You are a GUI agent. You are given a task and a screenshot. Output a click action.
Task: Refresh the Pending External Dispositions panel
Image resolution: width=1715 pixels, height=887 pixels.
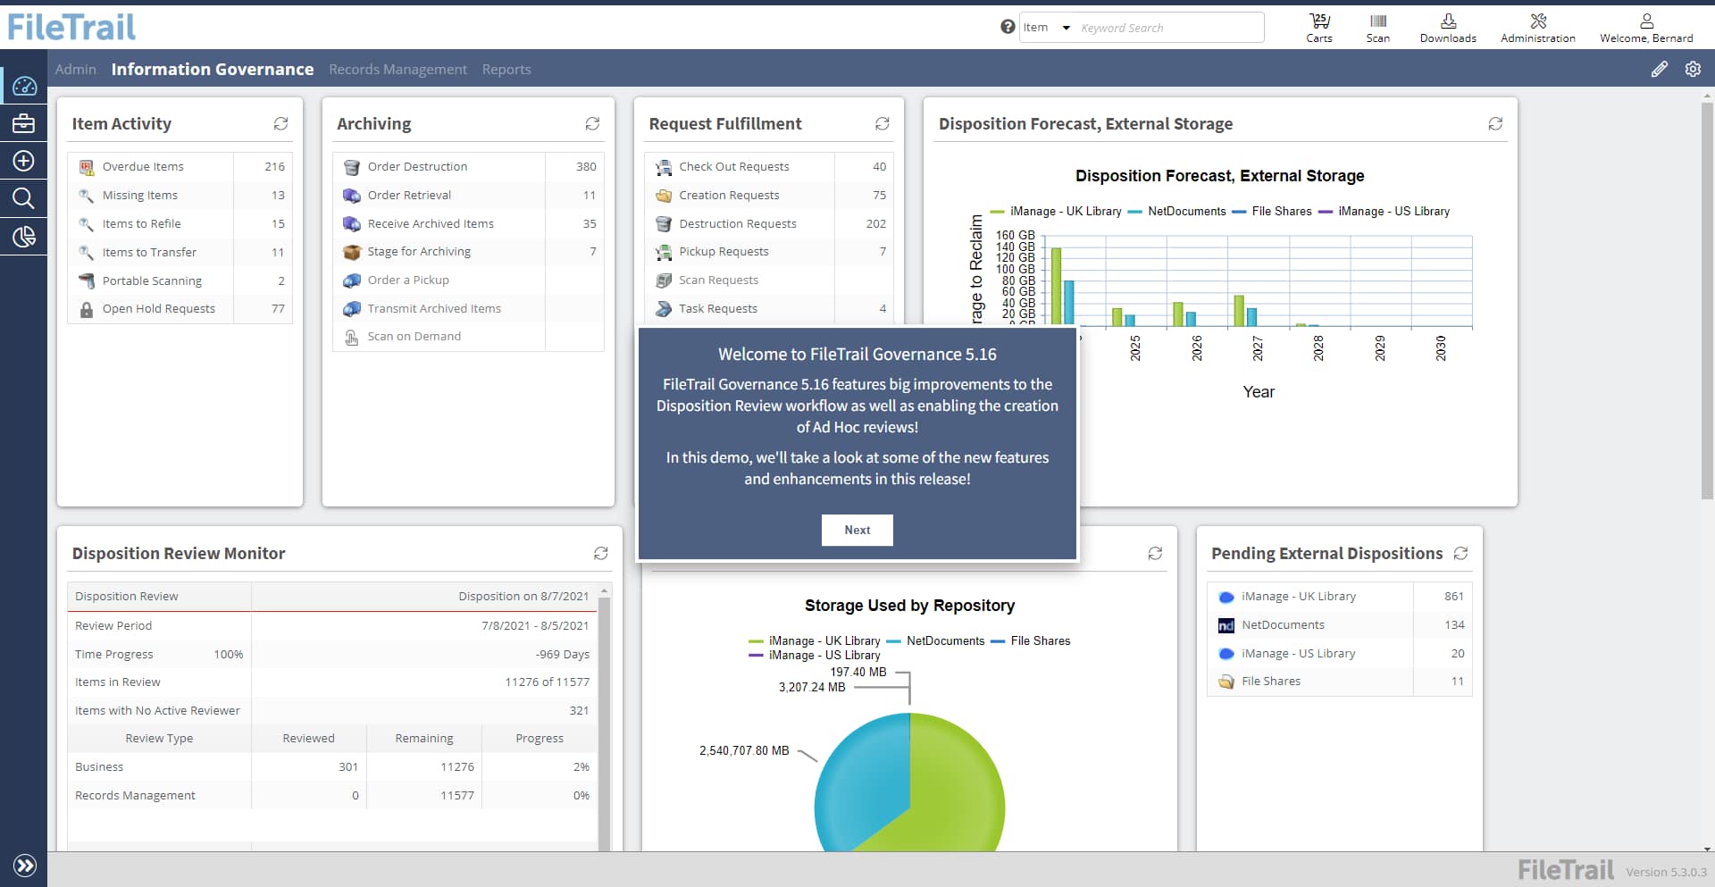coord(1460,553)
